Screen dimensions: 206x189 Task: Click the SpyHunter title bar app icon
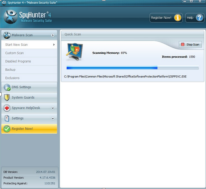[x=4, y=2]
